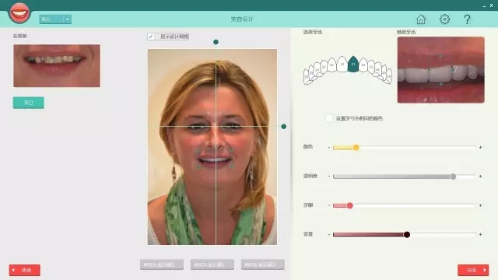Open the home icon in header
This screenshot has height=280, width=498.
pyautogui.click(x=421, y=19)
